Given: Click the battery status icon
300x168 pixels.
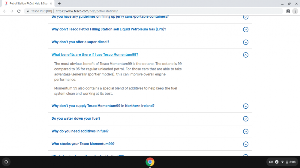Looking at the screenshot, I should coord(287,162).
